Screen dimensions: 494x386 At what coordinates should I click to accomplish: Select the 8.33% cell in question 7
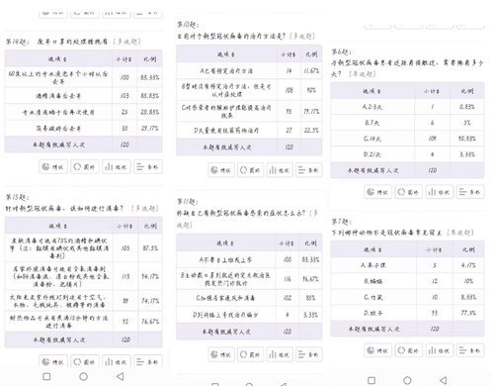coord(468,297)
